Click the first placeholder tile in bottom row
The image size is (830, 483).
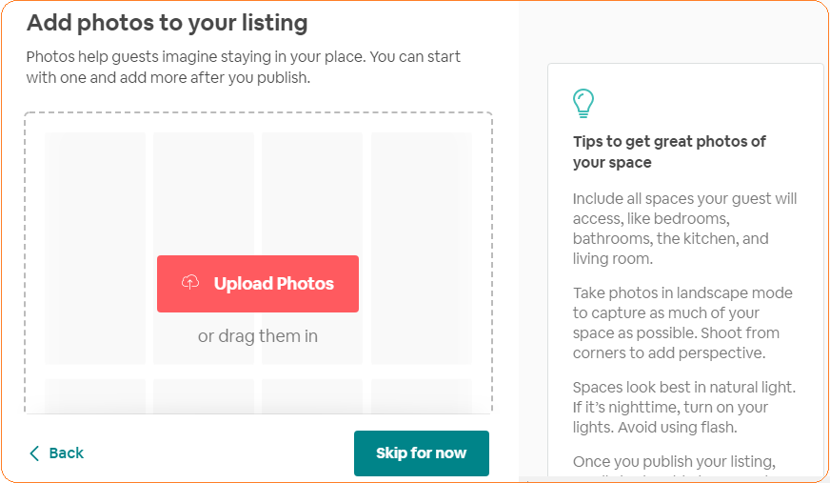(x=95, y=395)
